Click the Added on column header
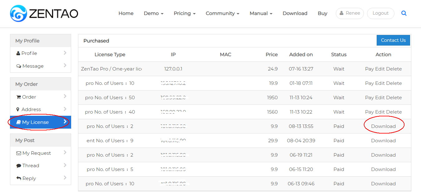421x195 pixels. point(301,55)
